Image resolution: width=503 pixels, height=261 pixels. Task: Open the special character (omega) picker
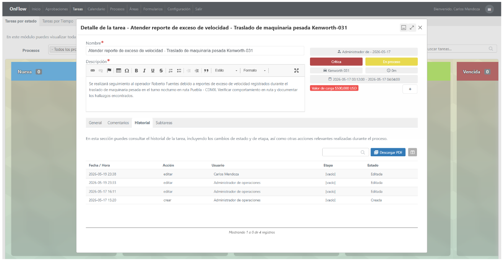tap(127, 70)
